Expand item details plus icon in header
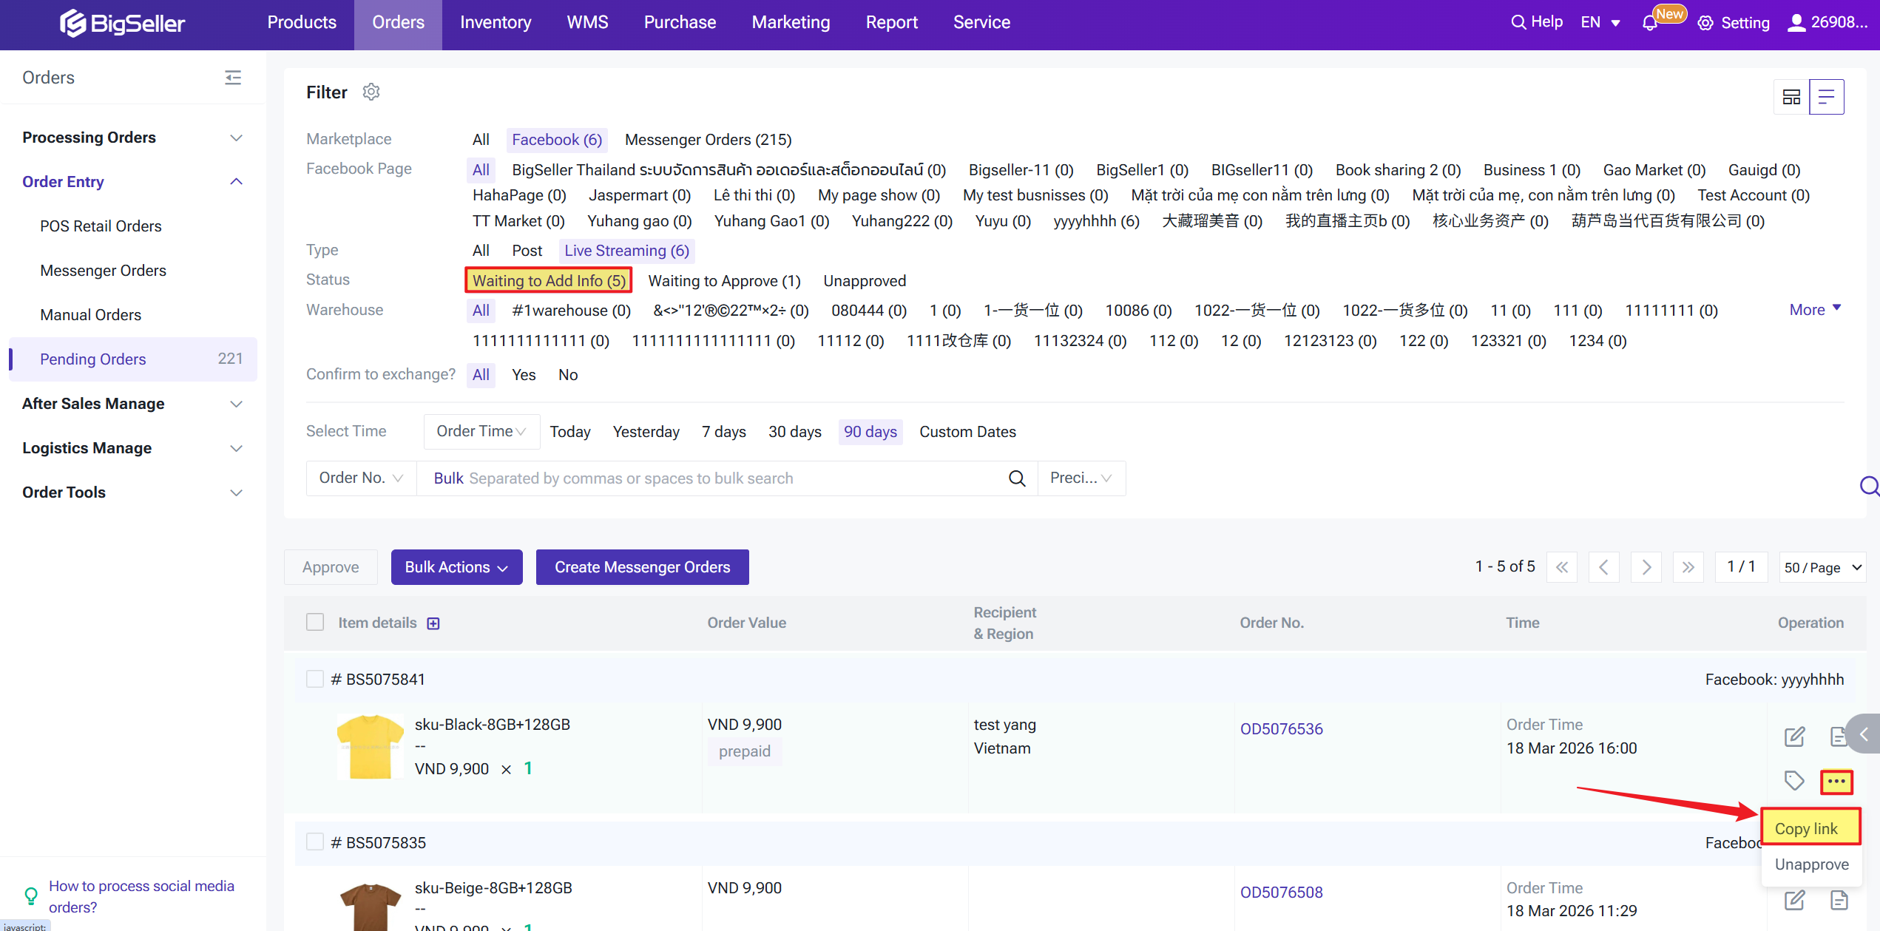 click(x=433, y=623)
